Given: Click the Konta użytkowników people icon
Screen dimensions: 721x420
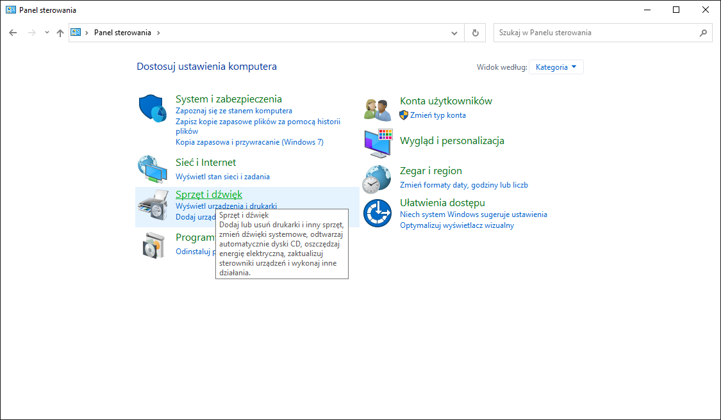Looking at the screenshot, I should click(x=377, y=109).
